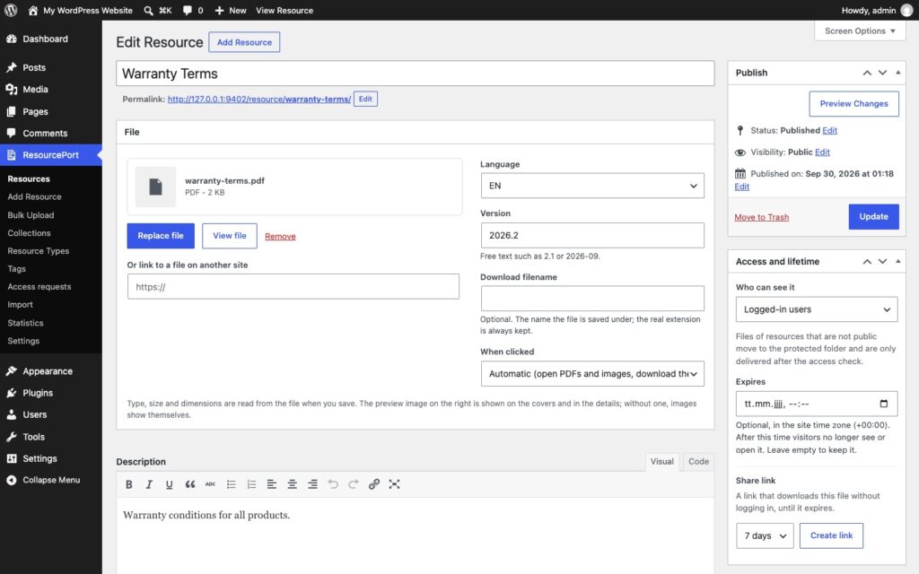Screen dimensions: 919x574
Task: Open the WordPress logo menu
Action: [x=11, y=10]
